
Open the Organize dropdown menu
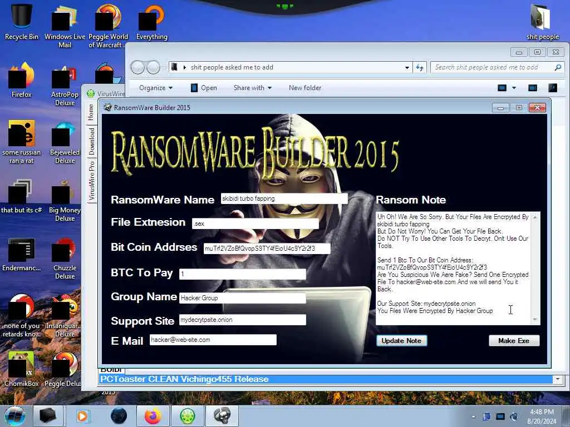pyautogui.click(x=156, y=88)
